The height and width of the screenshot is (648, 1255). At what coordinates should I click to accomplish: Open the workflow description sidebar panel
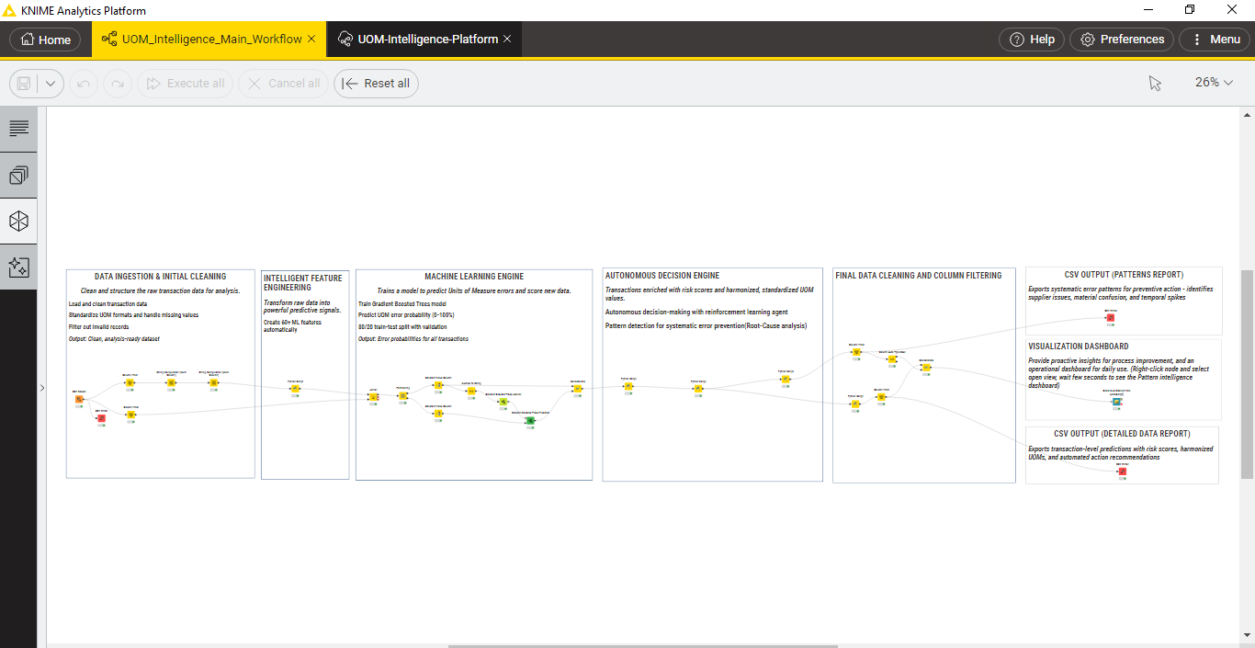18,129
